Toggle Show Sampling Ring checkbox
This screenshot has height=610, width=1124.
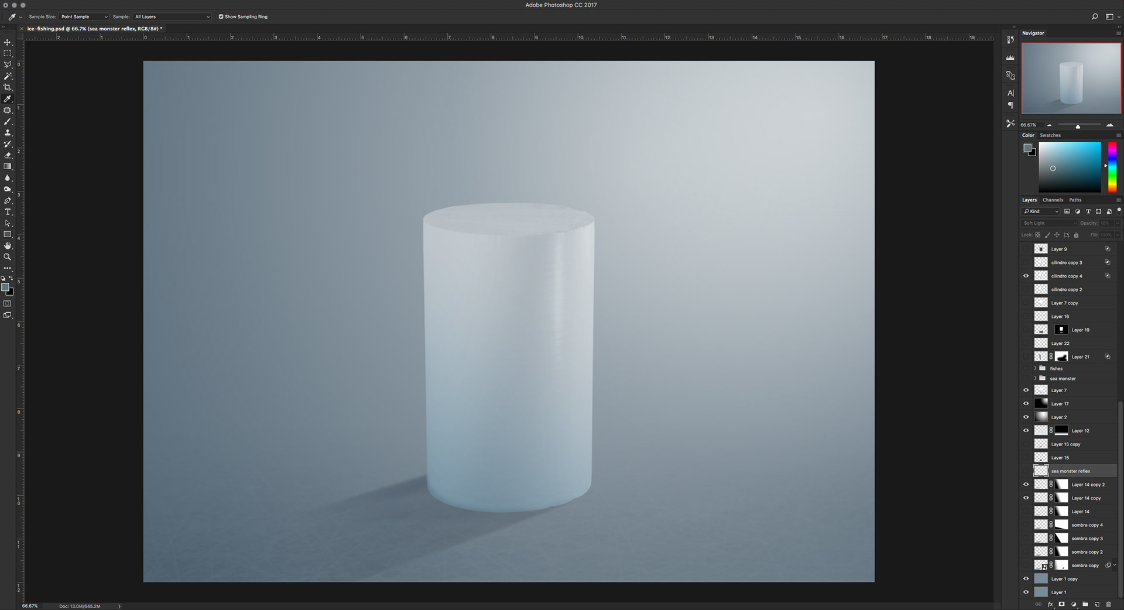pos(221,17)
